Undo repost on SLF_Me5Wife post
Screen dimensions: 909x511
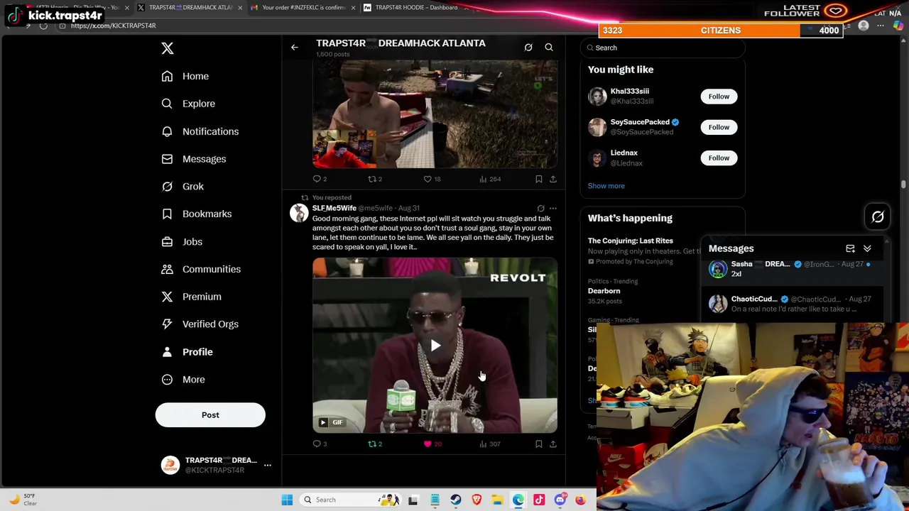pyautogui.click(x=374, y=444)
